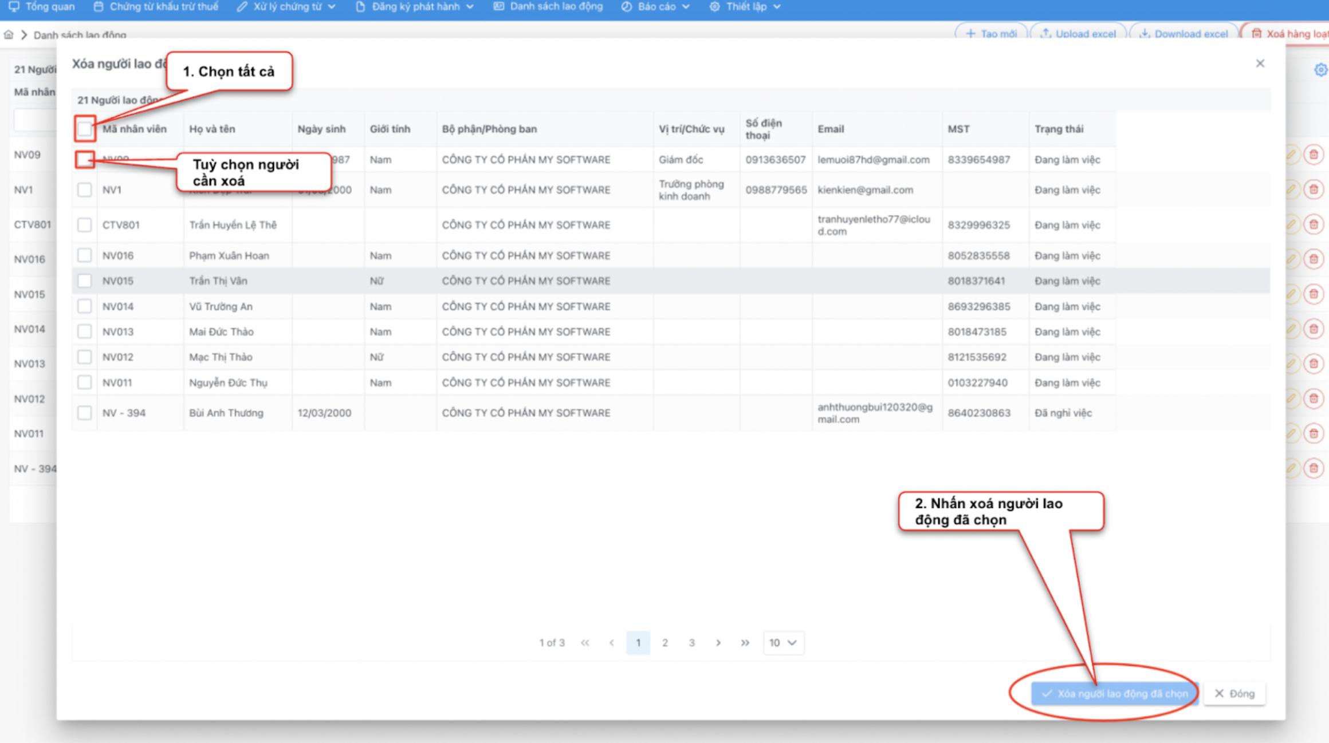The height and width of the screenshot is (743, 1329).
Task: Check the select-all checkbox in table header
Action: tap(85, 129)
